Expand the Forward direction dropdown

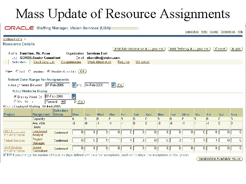click(x=63, y=102)
